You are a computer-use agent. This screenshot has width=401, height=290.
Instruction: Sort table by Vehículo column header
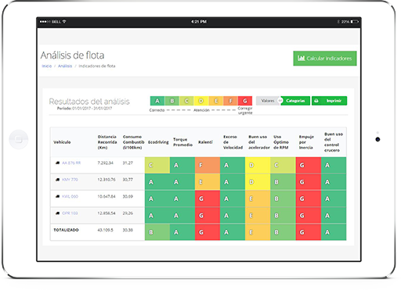click(x=62, y=142)
